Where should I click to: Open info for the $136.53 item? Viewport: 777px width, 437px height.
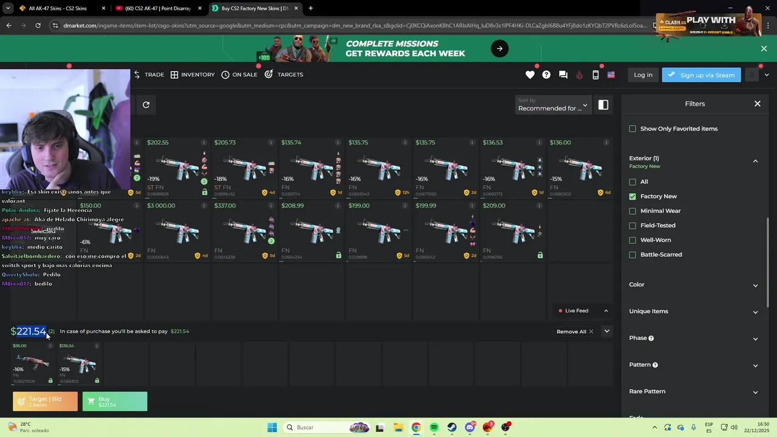(x=540, y=143)
